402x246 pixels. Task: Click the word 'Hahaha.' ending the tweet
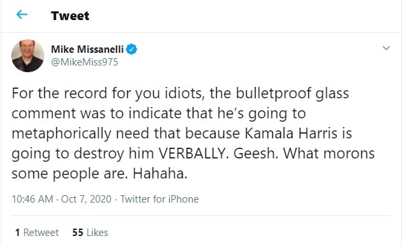coord(160,174)
